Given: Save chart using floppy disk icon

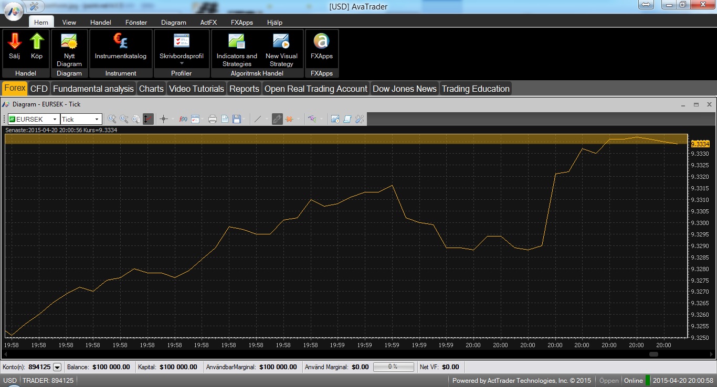Looking at the screenshot, I should 237,119.
